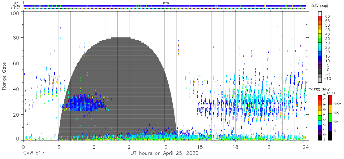
Task: Select the ELEV colorbar label '-10'
Action: coord(327,79)
